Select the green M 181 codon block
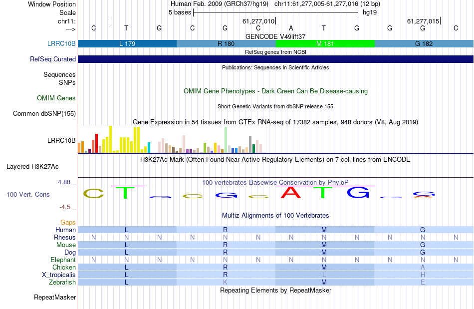Viewport: 474px width, 309px height. tap(325, 43)
